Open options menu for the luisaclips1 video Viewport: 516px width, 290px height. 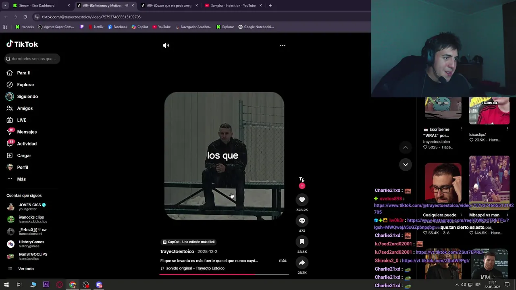click(x=507, y=129)
